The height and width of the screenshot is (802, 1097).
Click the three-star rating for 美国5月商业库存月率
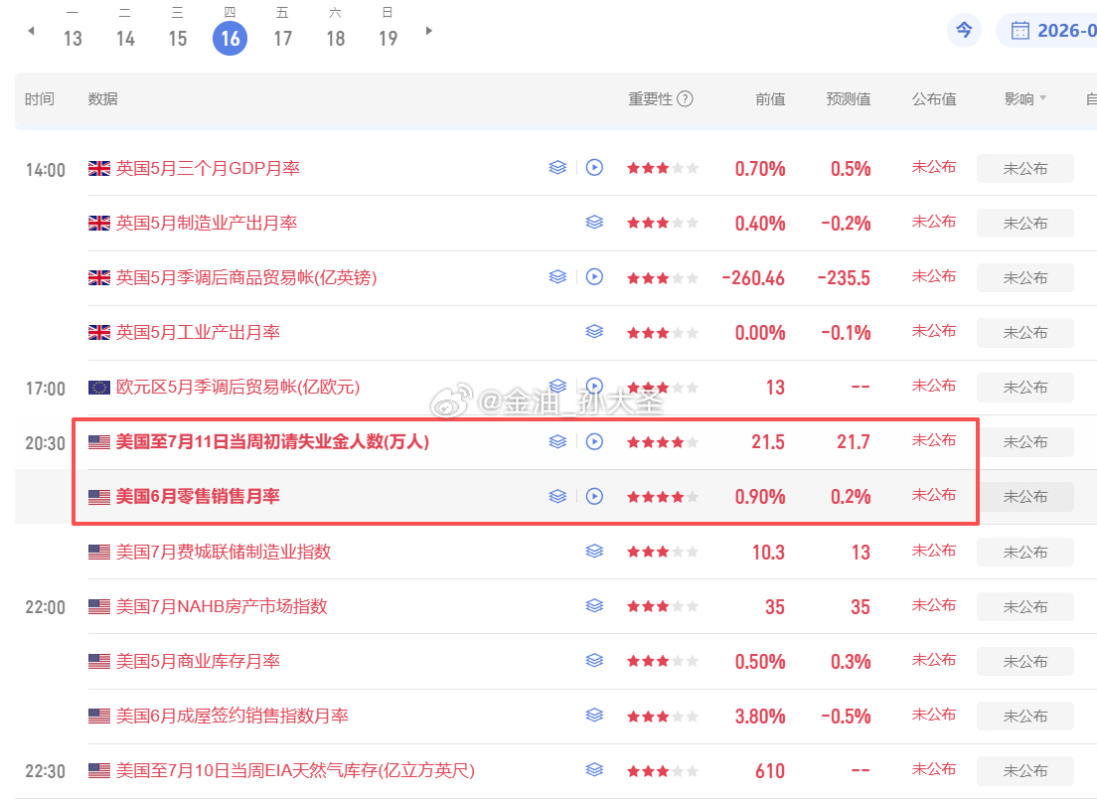pos(663,661)
